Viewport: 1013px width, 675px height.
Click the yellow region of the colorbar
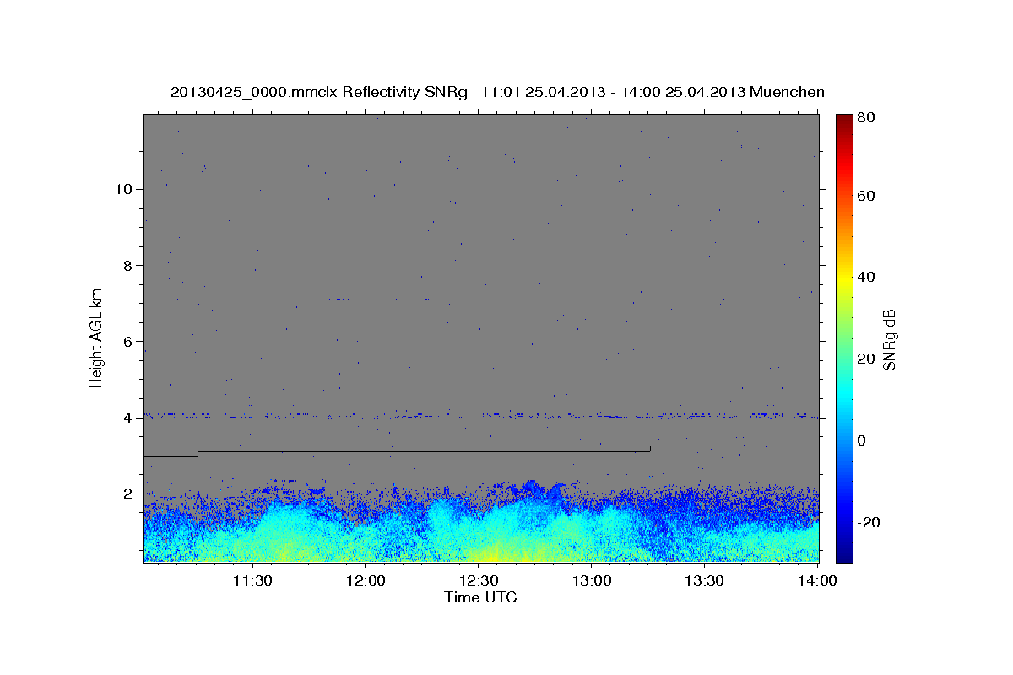pos(844,278)
